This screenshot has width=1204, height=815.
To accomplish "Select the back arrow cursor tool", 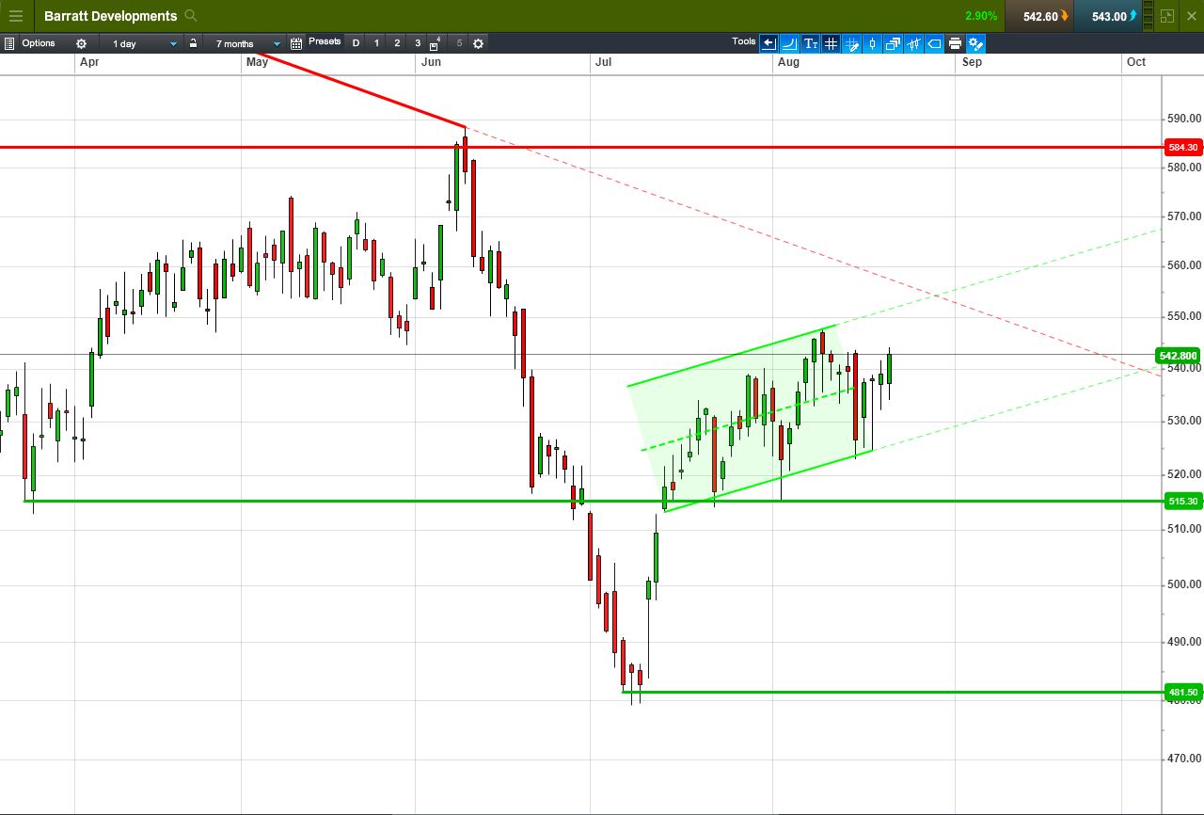I will click(x=768, y=43).
